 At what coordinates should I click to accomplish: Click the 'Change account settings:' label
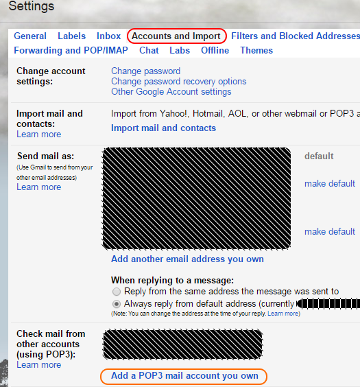pyautogui.click(x=51, y=76)
